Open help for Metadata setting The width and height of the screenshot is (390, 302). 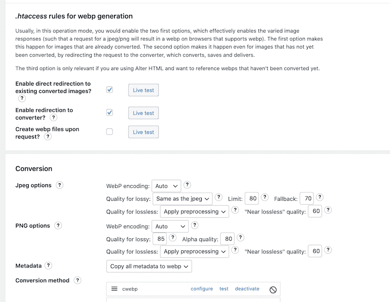[x=48, y=266]
